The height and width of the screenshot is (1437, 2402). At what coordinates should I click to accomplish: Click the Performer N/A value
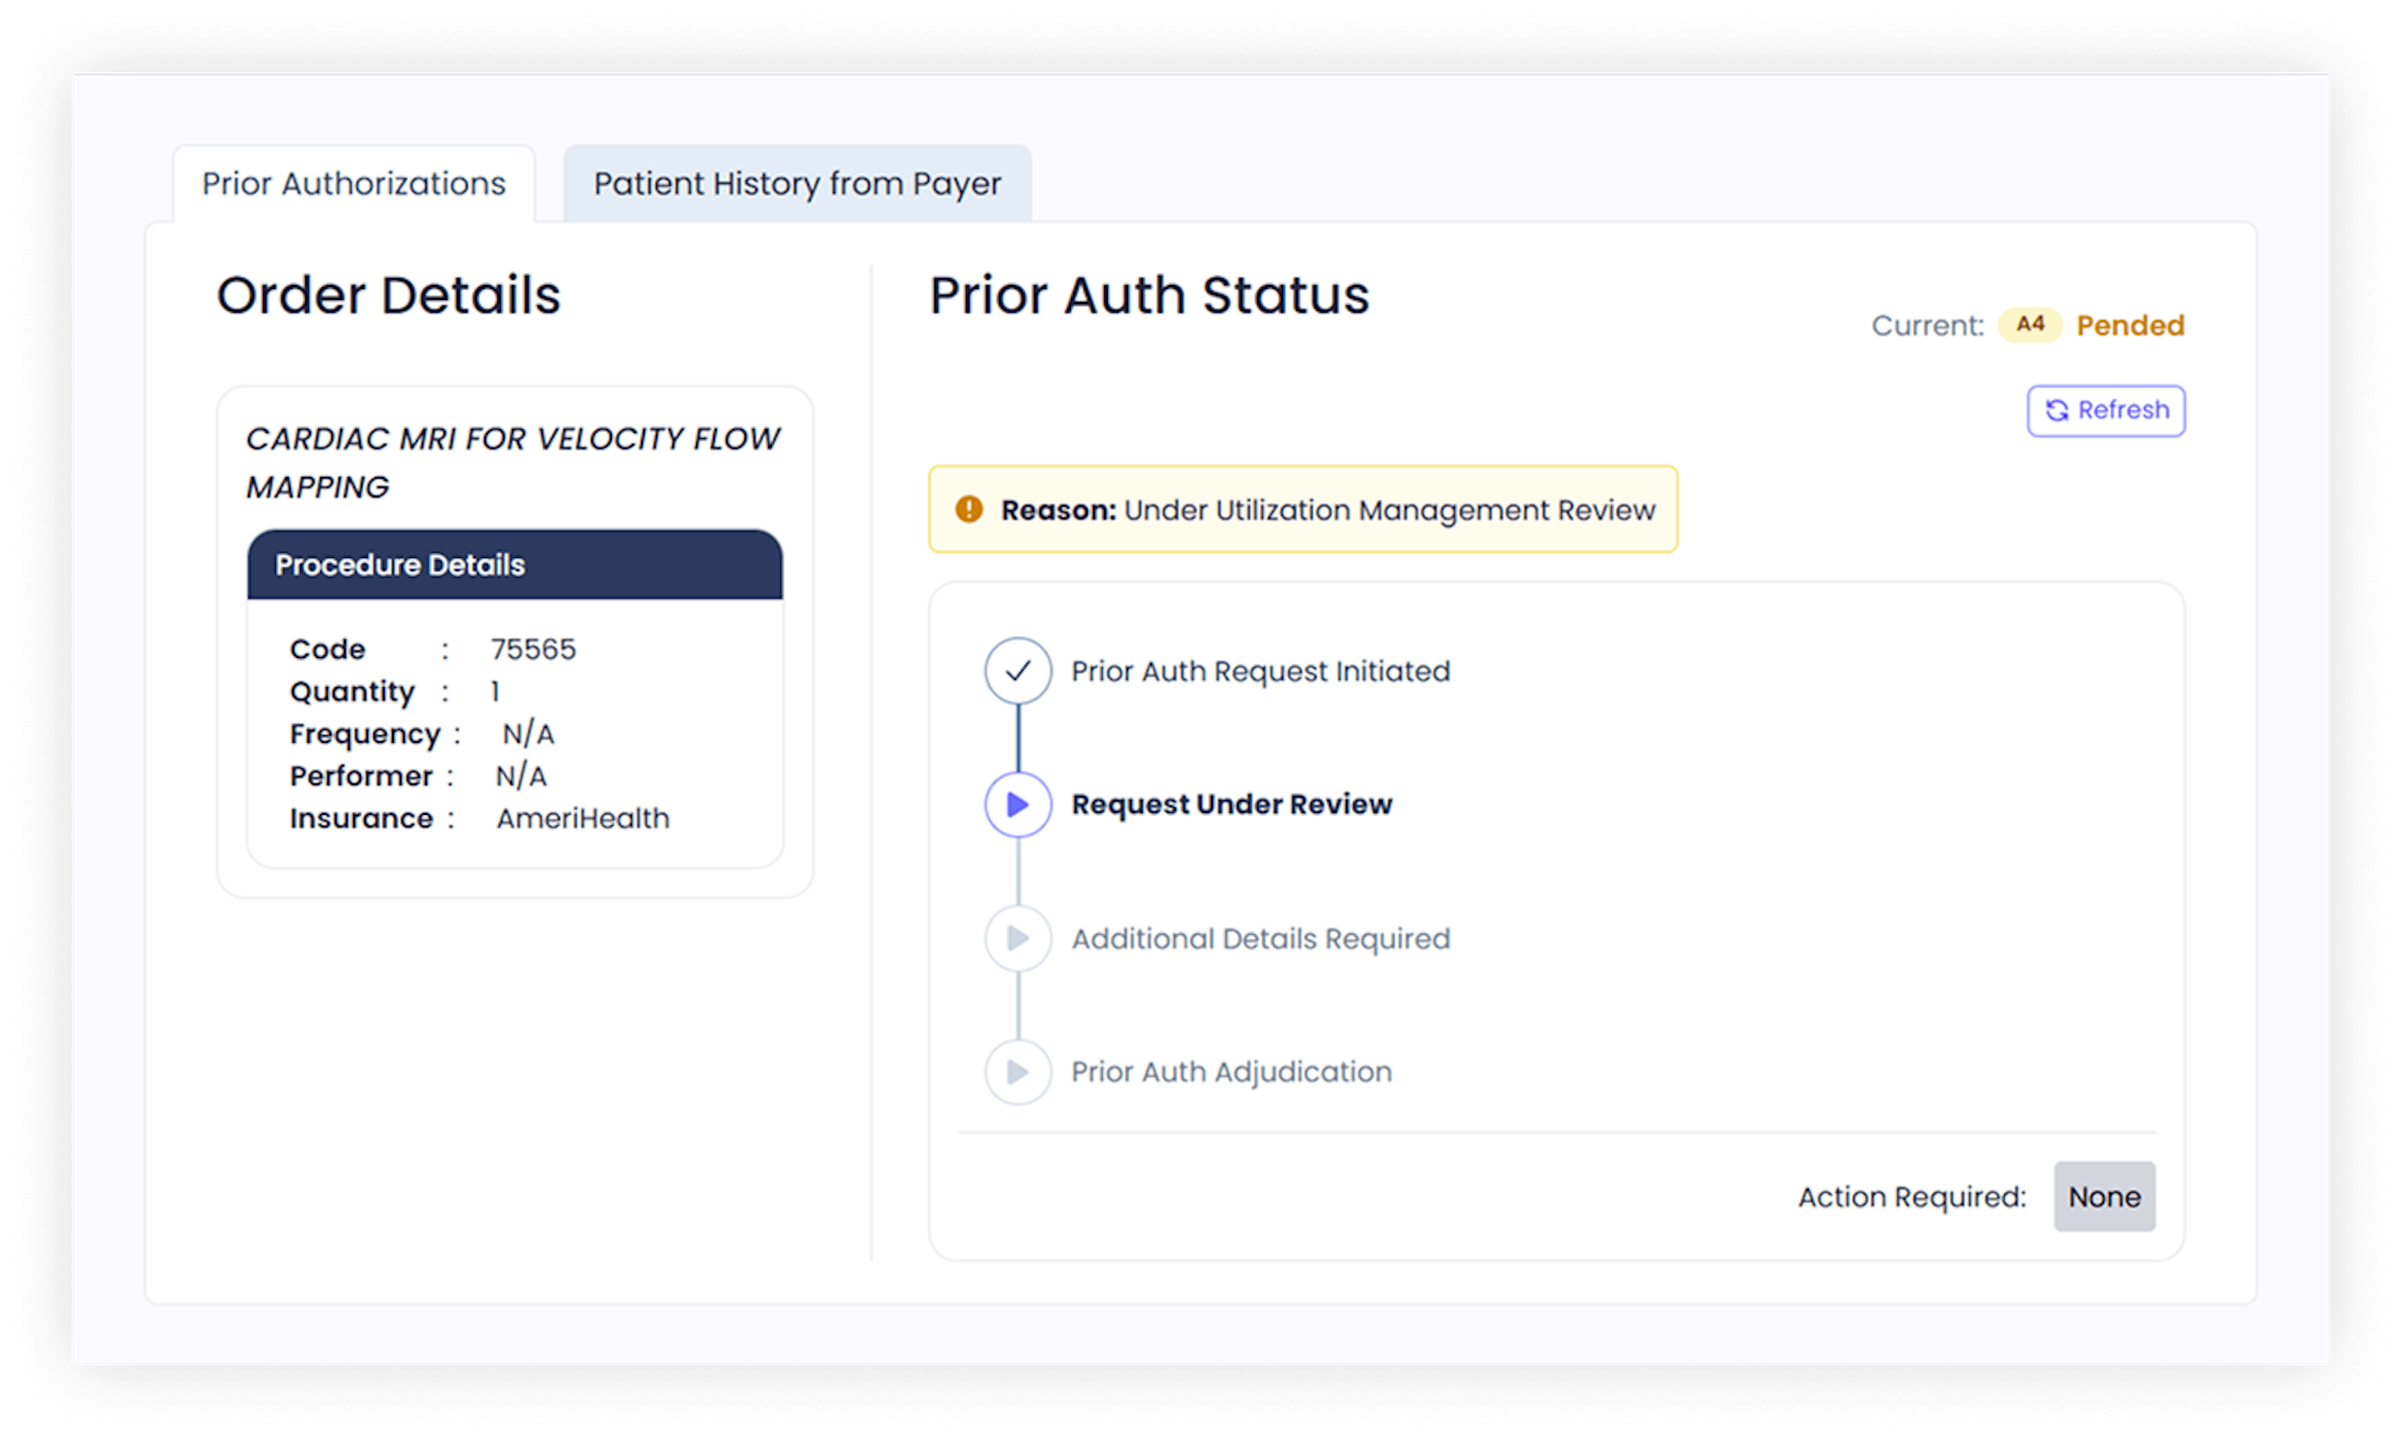point(521,775)
